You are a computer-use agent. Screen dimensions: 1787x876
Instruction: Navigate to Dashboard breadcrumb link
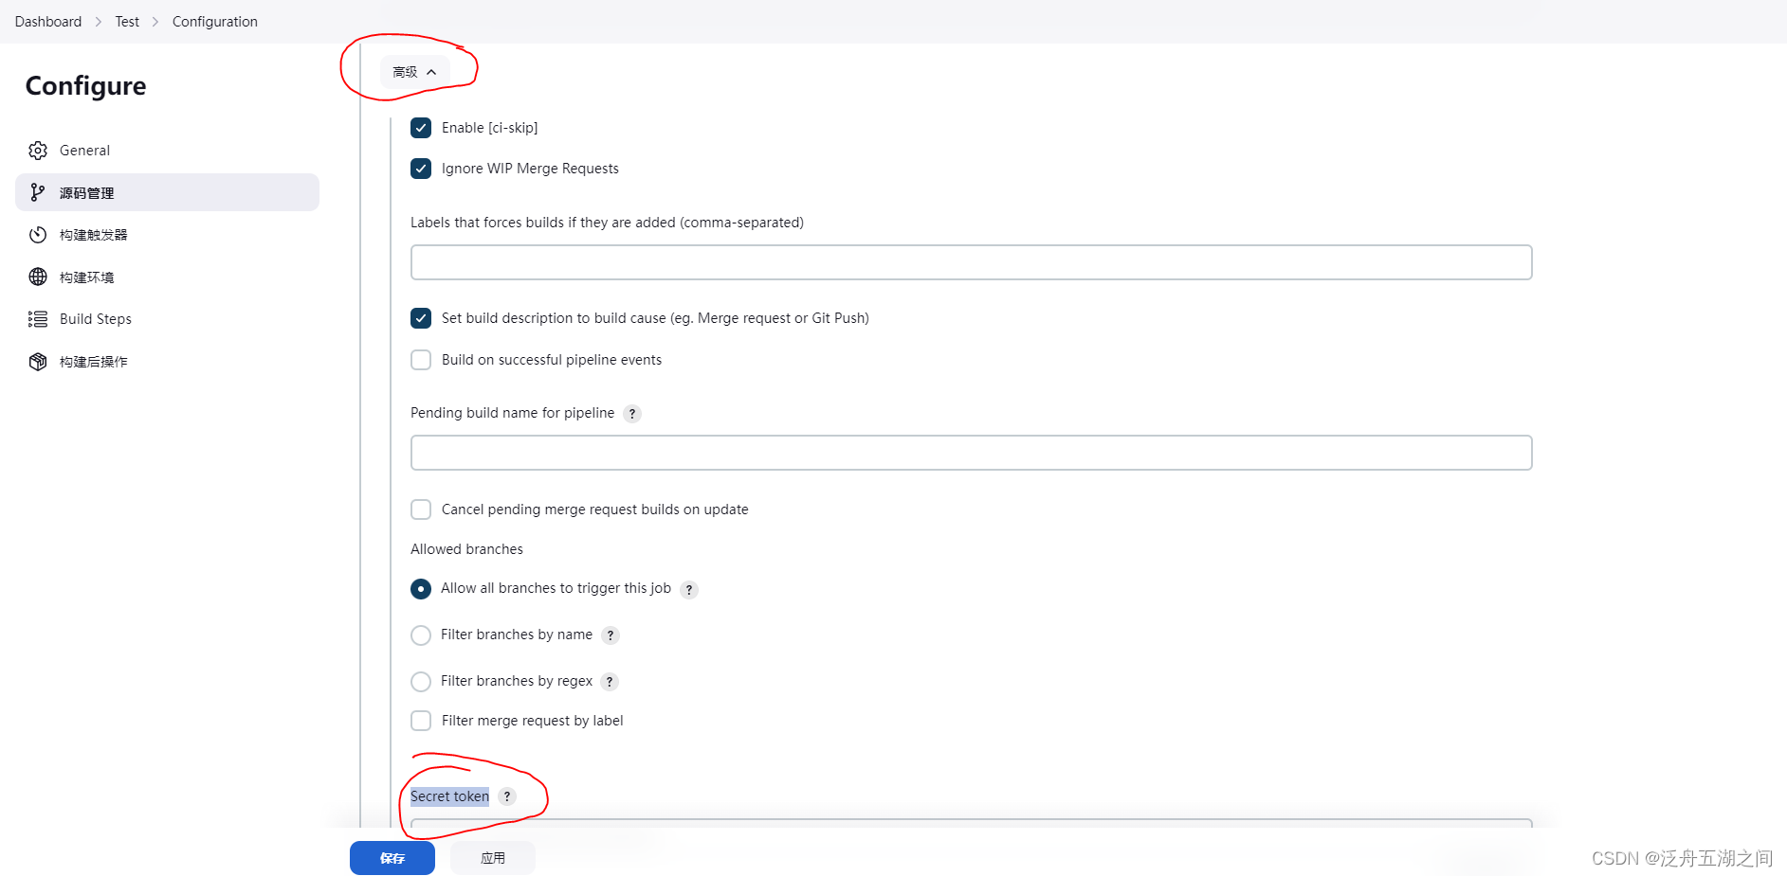coord(48,22)
